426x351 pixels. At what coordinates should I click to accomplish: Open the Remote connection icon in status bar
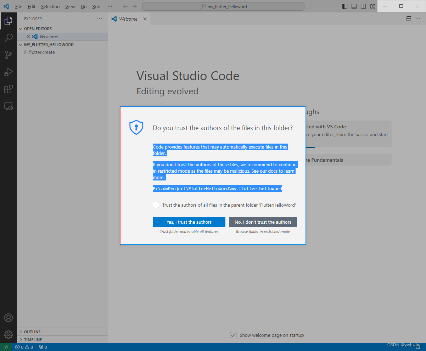click(x=6, y=347)
